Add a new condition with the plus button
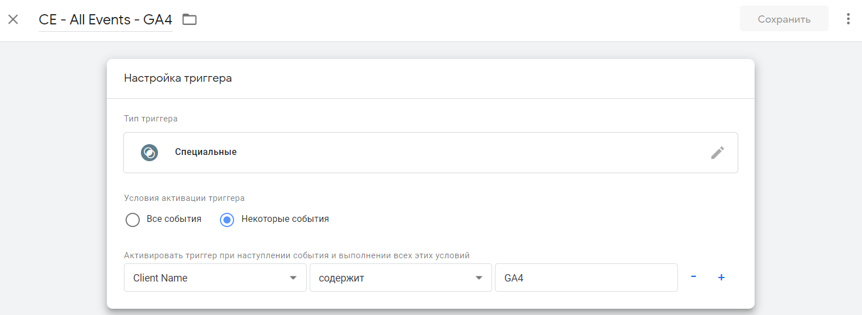 tap(721, 277)
